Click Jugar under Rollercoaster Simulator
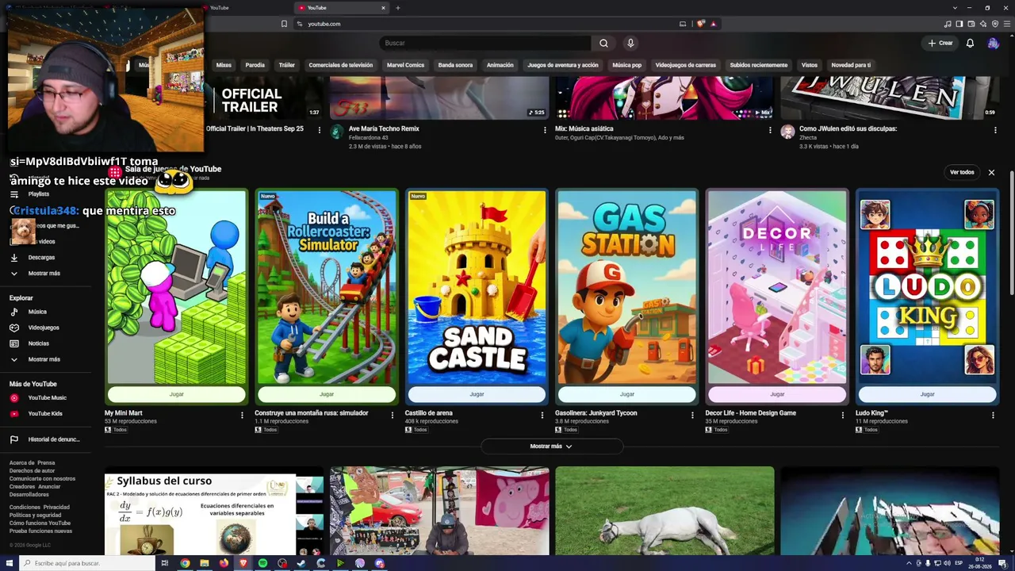This screenshot has width=1015, height=571. [327, 394]
